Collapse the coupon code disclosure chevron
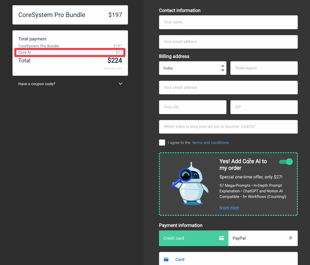 click(120, 84)
